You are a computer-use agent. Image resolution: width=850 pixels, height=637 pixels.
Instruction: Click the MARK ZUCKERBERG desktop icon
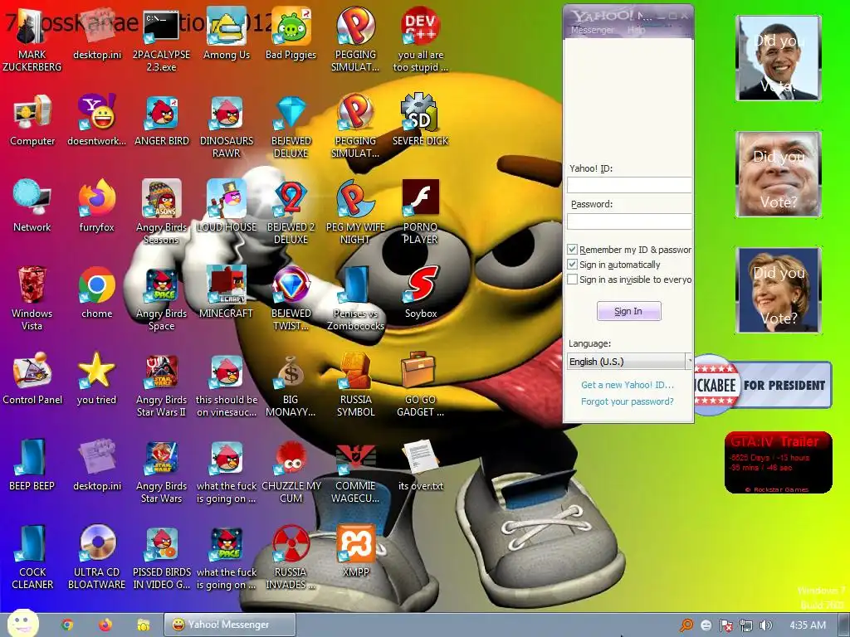(x=32, y=40)
